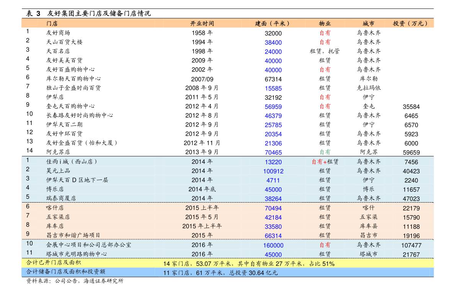Click the 天山百货大楼 store name
The image size is (456, 292).
tap(64, 42)
